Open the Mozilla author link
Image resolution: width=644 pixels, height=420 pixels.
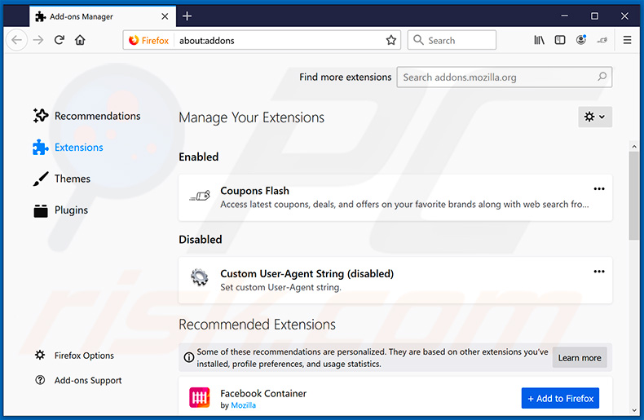tap(243, 405)
